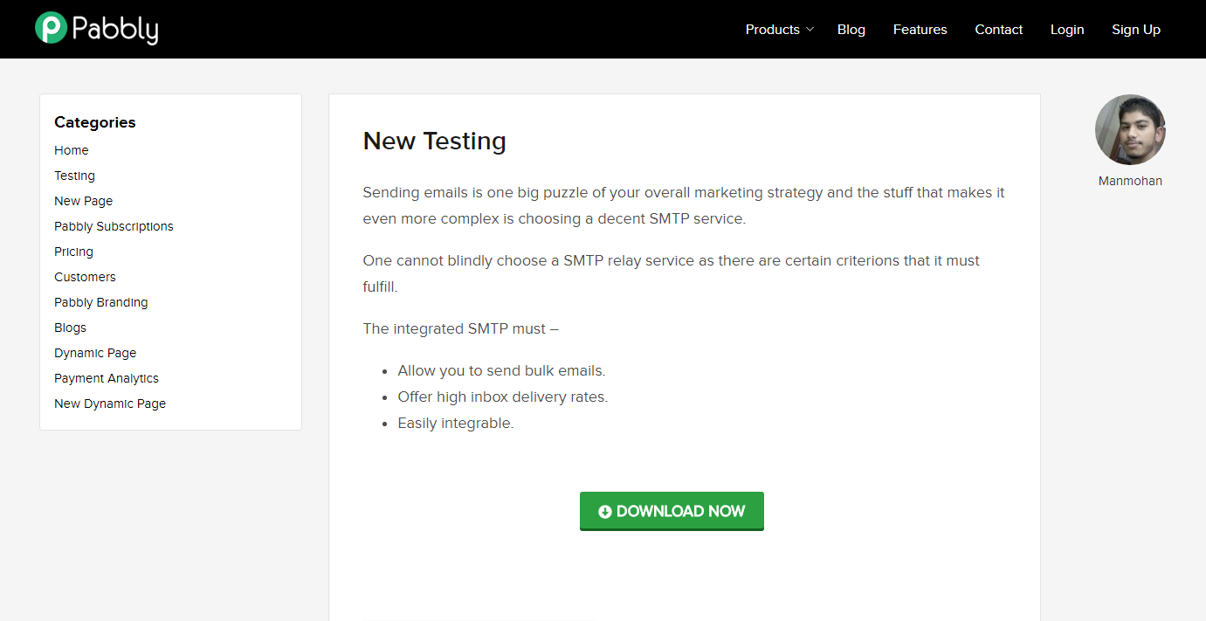The height and width of the screenshot is (621, 1206).
Task: Open the Testing category
Action: click(x=74, y=176)
